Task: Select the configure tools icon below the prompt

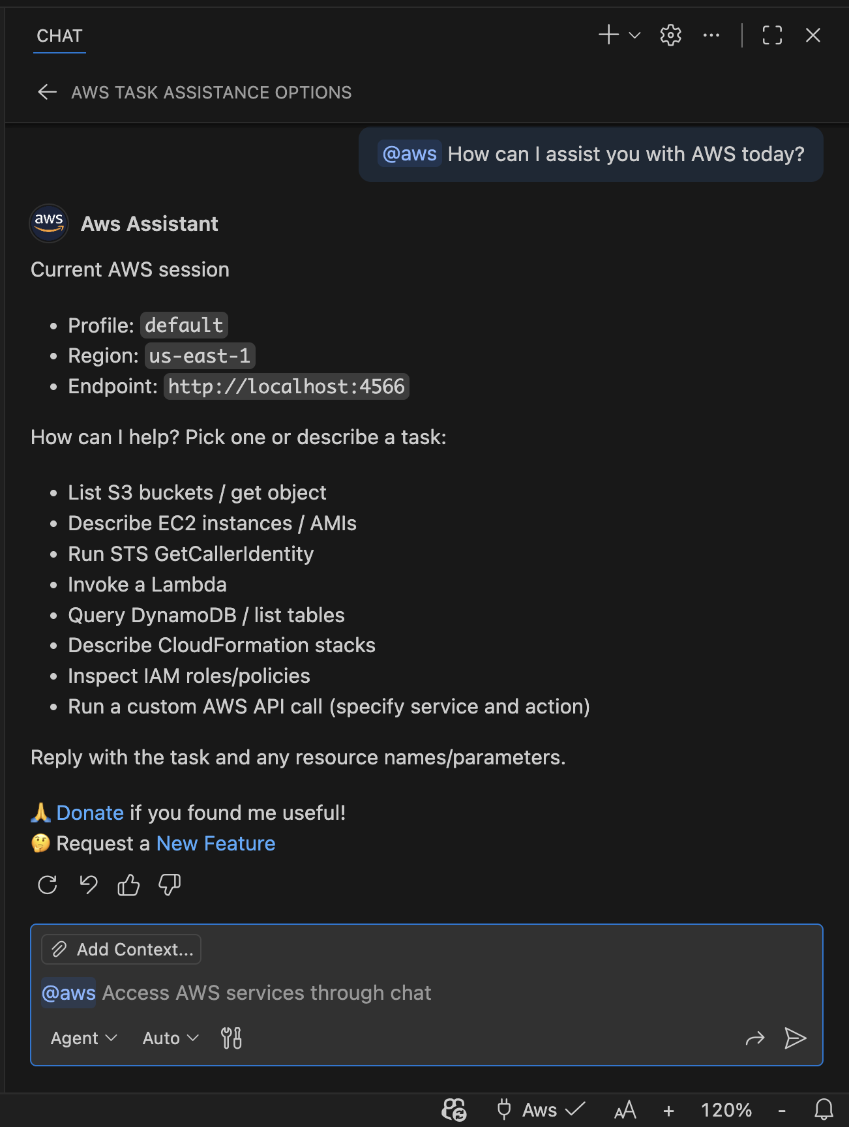Action: click(230, 1038)
